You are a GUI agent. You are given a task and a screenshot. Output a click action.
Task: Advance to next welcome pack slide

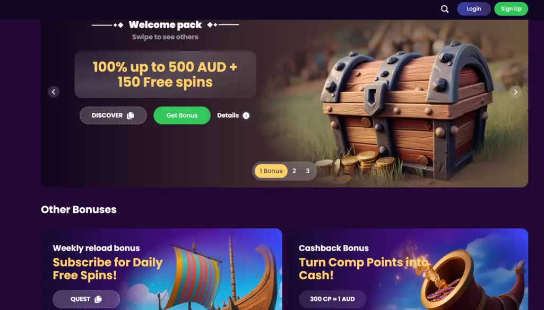point(515,92)
